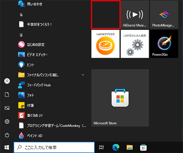Open the ヒント lightbulb icon
Viewport: 183px width, 153px height.
[x=21, y=65]
